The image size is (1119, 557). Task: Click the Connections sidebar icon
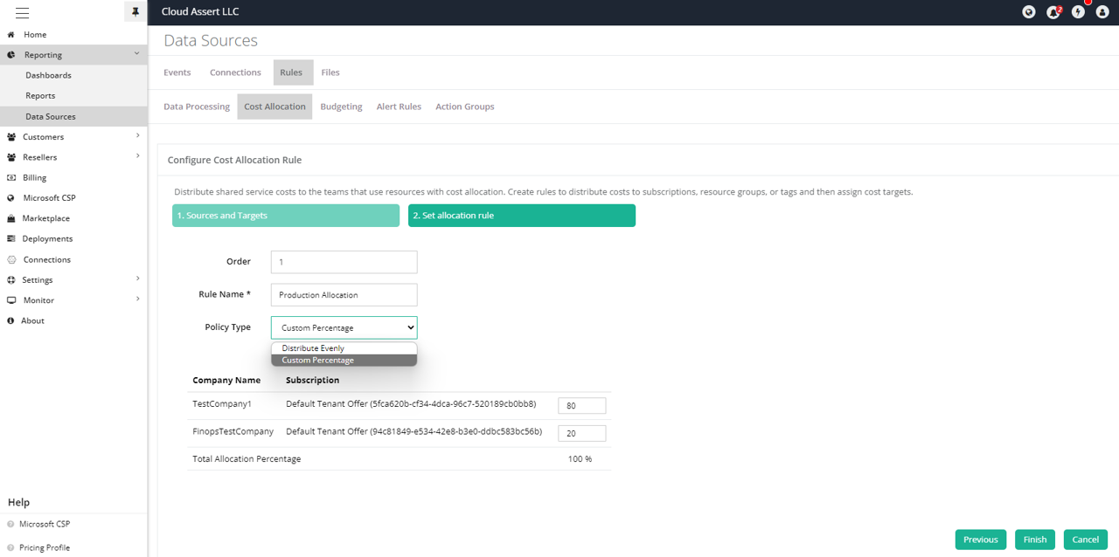click(x=11, y=259)
